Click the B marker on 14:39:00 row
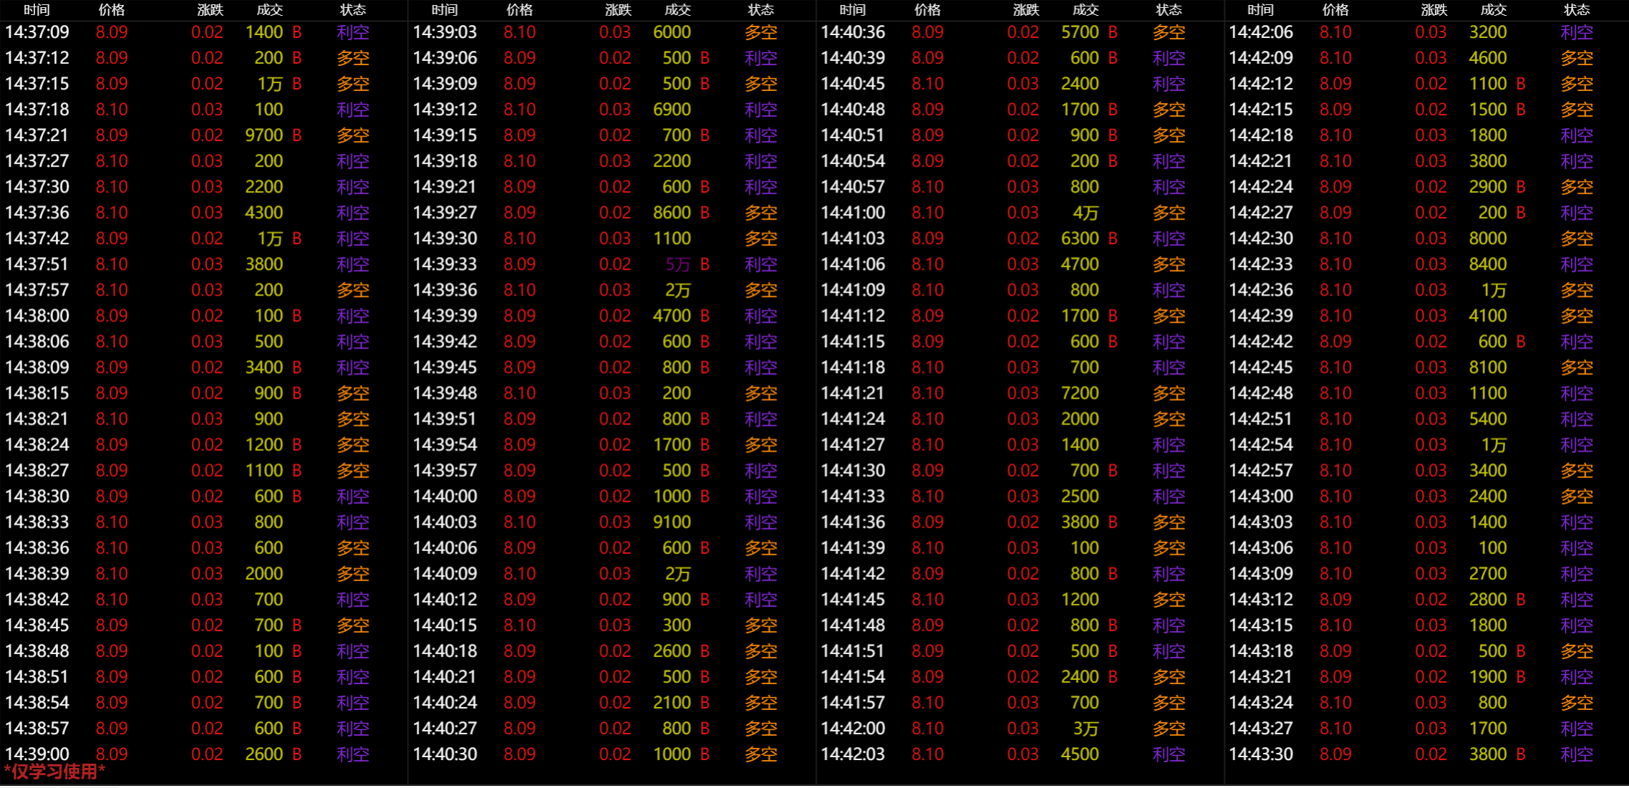 [296, 754]
